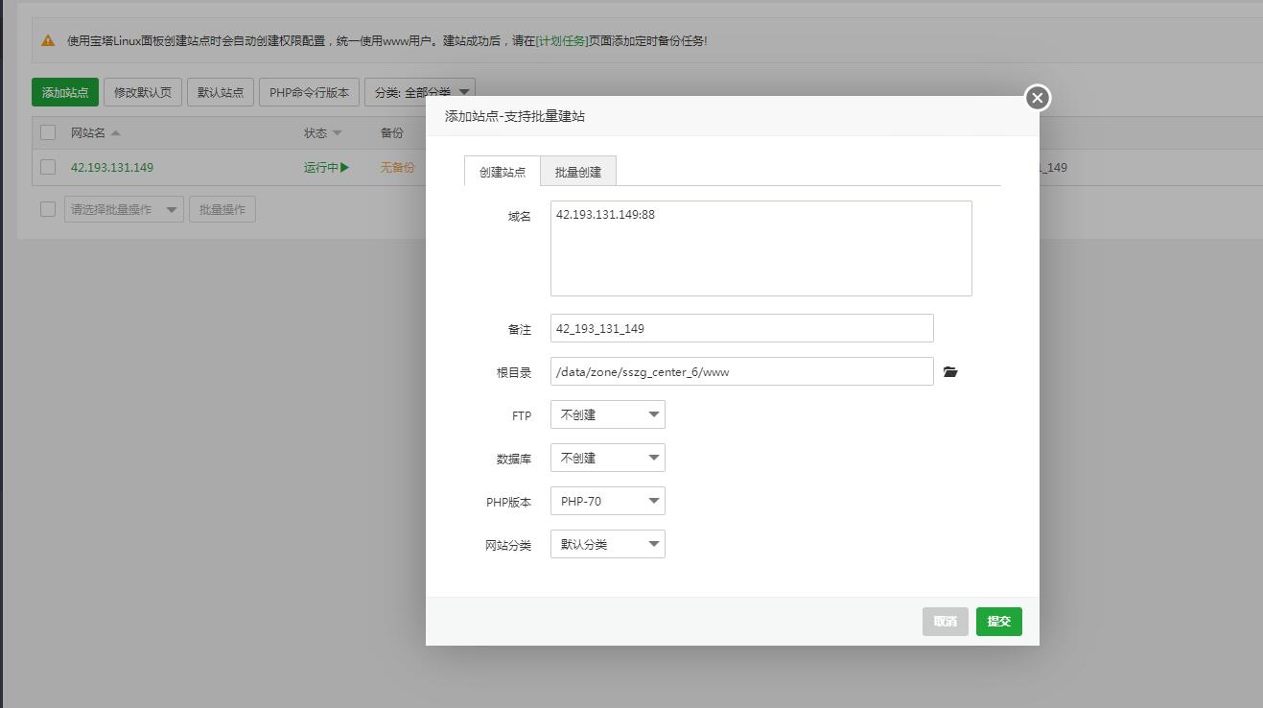Click the 取消 cancel button
Screen dimensions: 1263x708
click(945, 622)
